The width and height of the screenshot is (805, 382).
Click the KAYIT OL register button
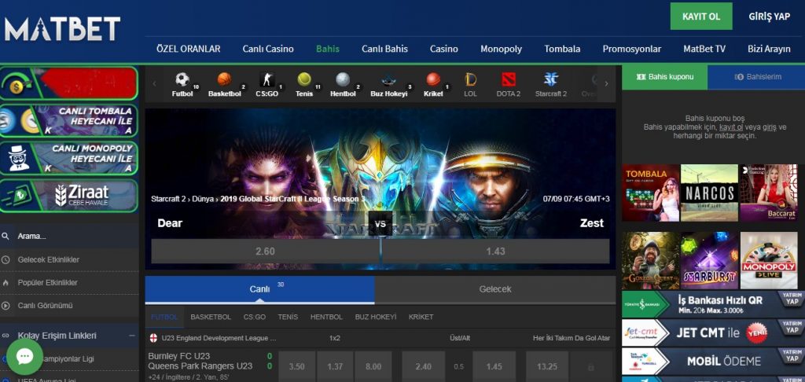click(x=701, y=16)
